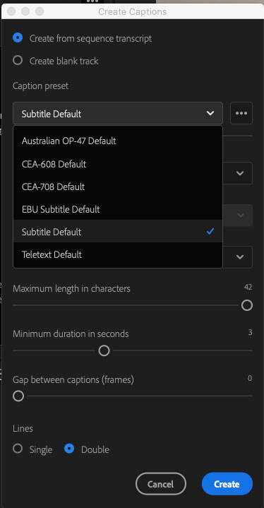This screenshot has height=508, width=264.
Task: Click the Caption preset dropdown chevron arrow
Action: point(210,113)
